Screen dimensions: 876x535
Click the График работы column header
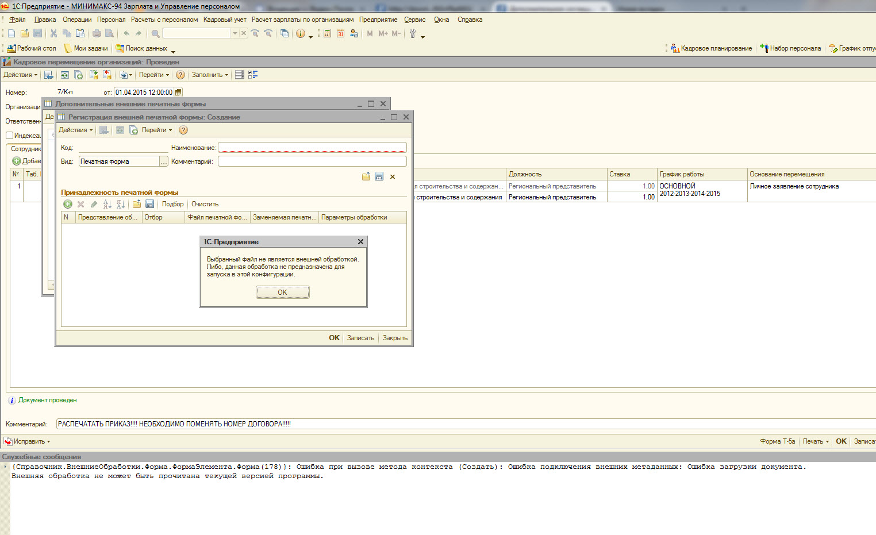[x=701, y=174]
